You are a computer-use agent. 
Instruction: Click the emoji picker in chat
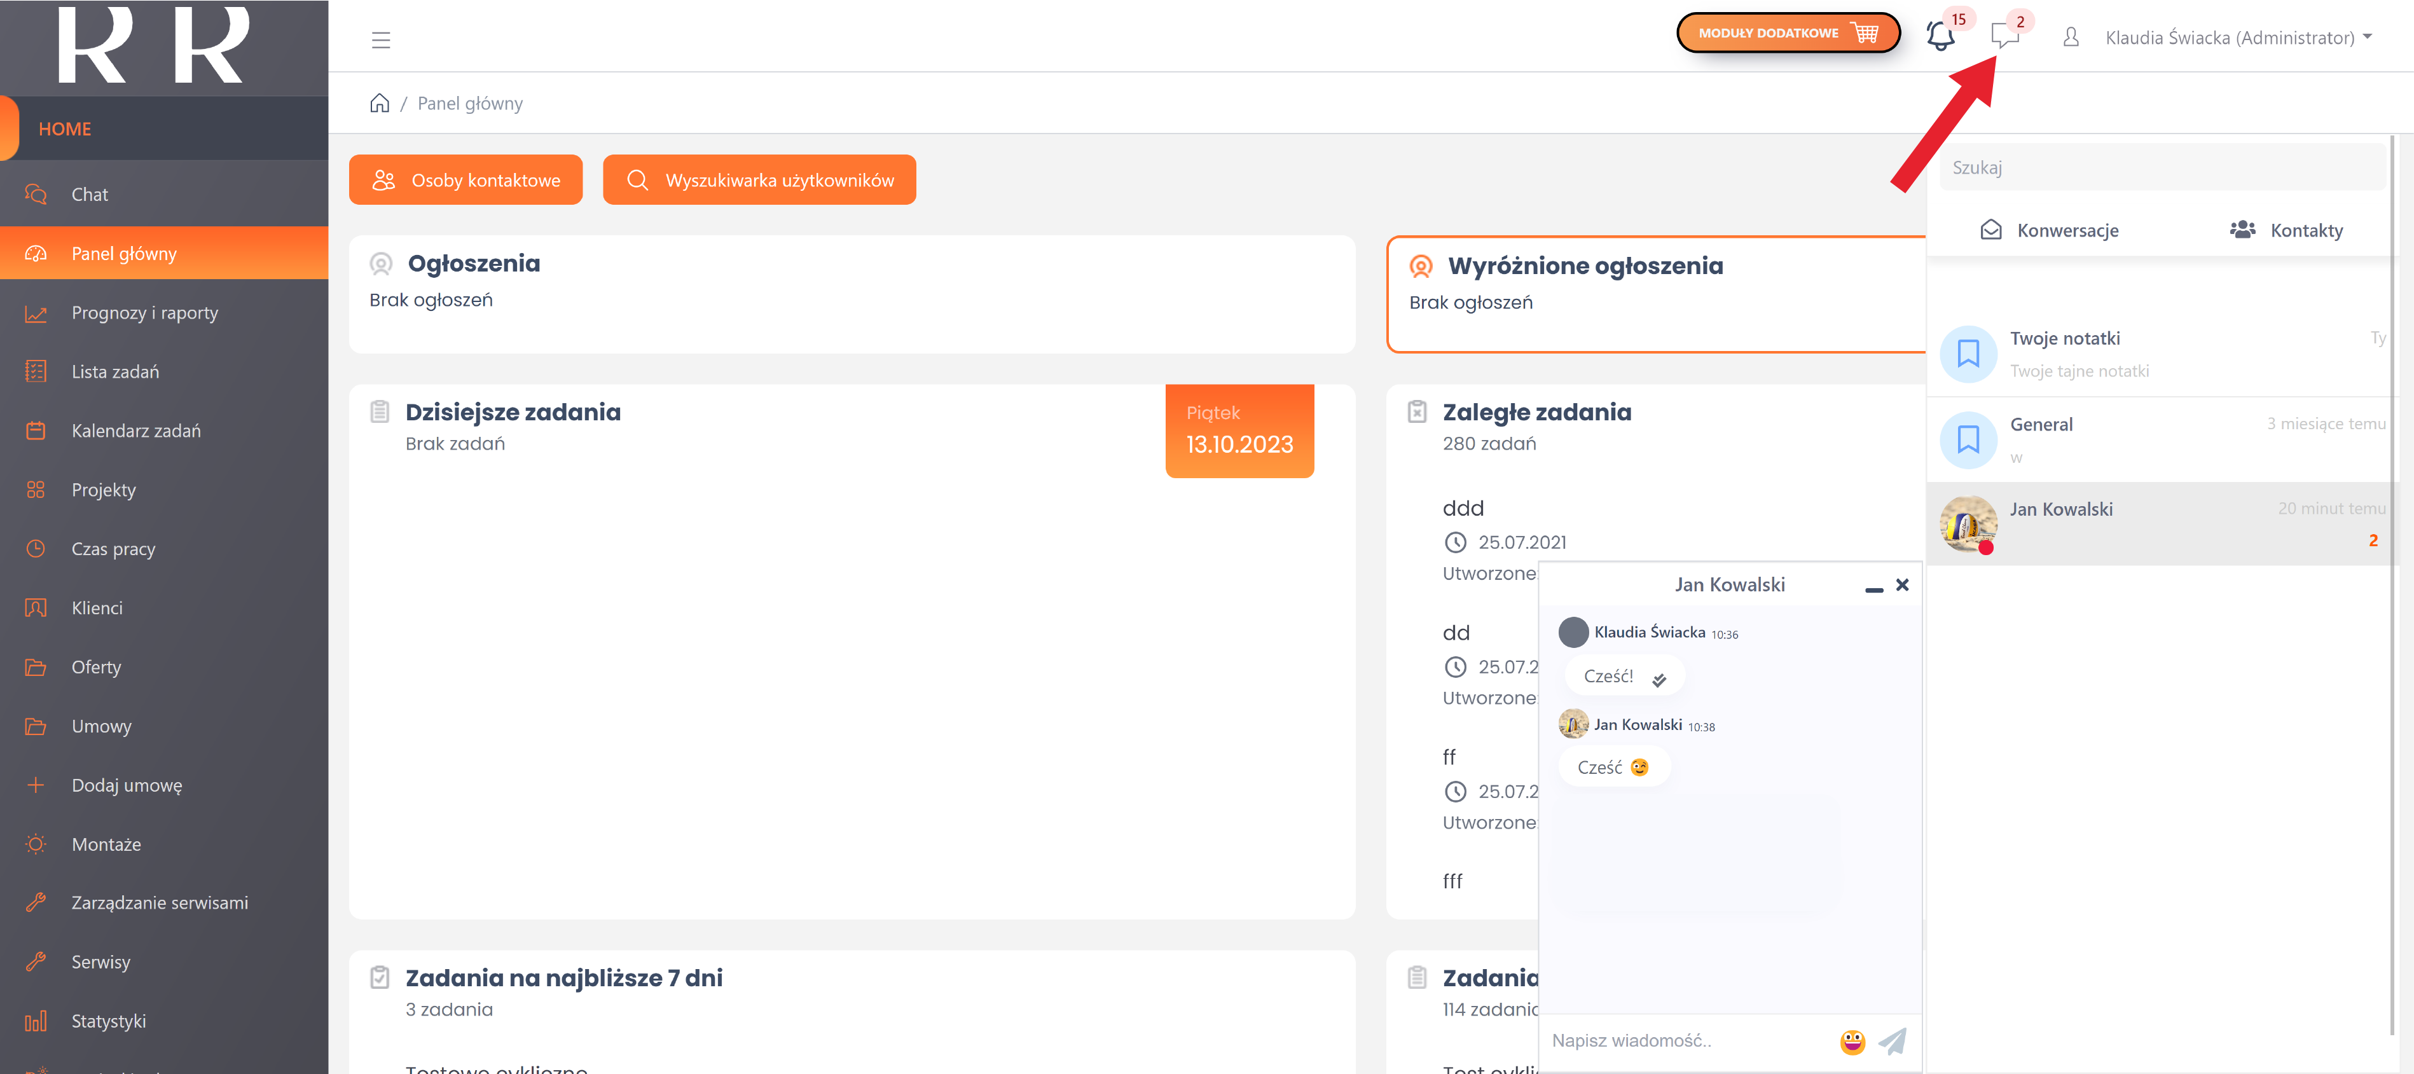1852,1041
